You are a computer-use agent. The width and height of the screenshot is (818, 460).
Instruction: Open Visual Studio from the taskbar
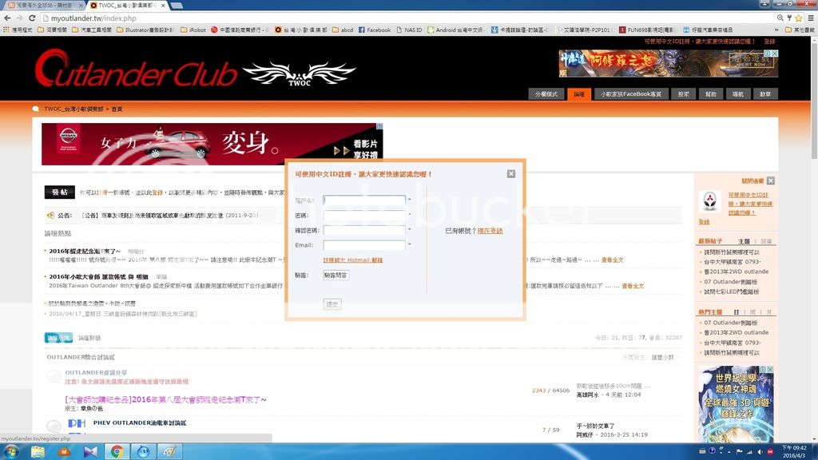point(90,451)
